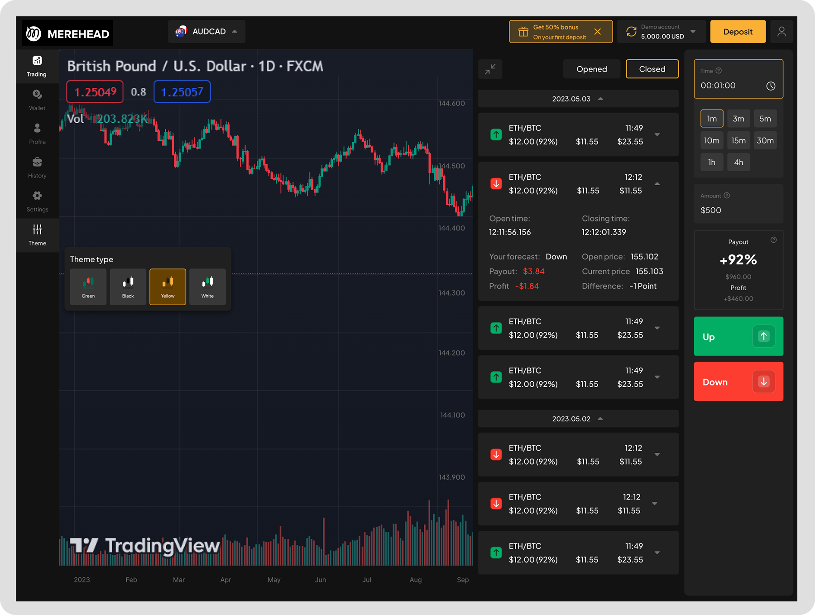Click the clock icon in Time field
The width and height of the screenshot is (815, 615).
point(771,86)
